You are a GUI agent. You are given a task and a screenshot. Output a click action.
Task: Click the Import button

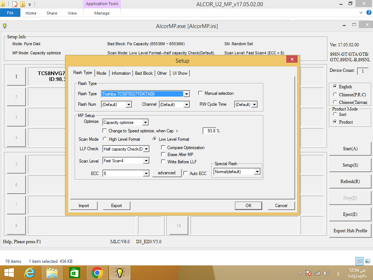point(84,206)
